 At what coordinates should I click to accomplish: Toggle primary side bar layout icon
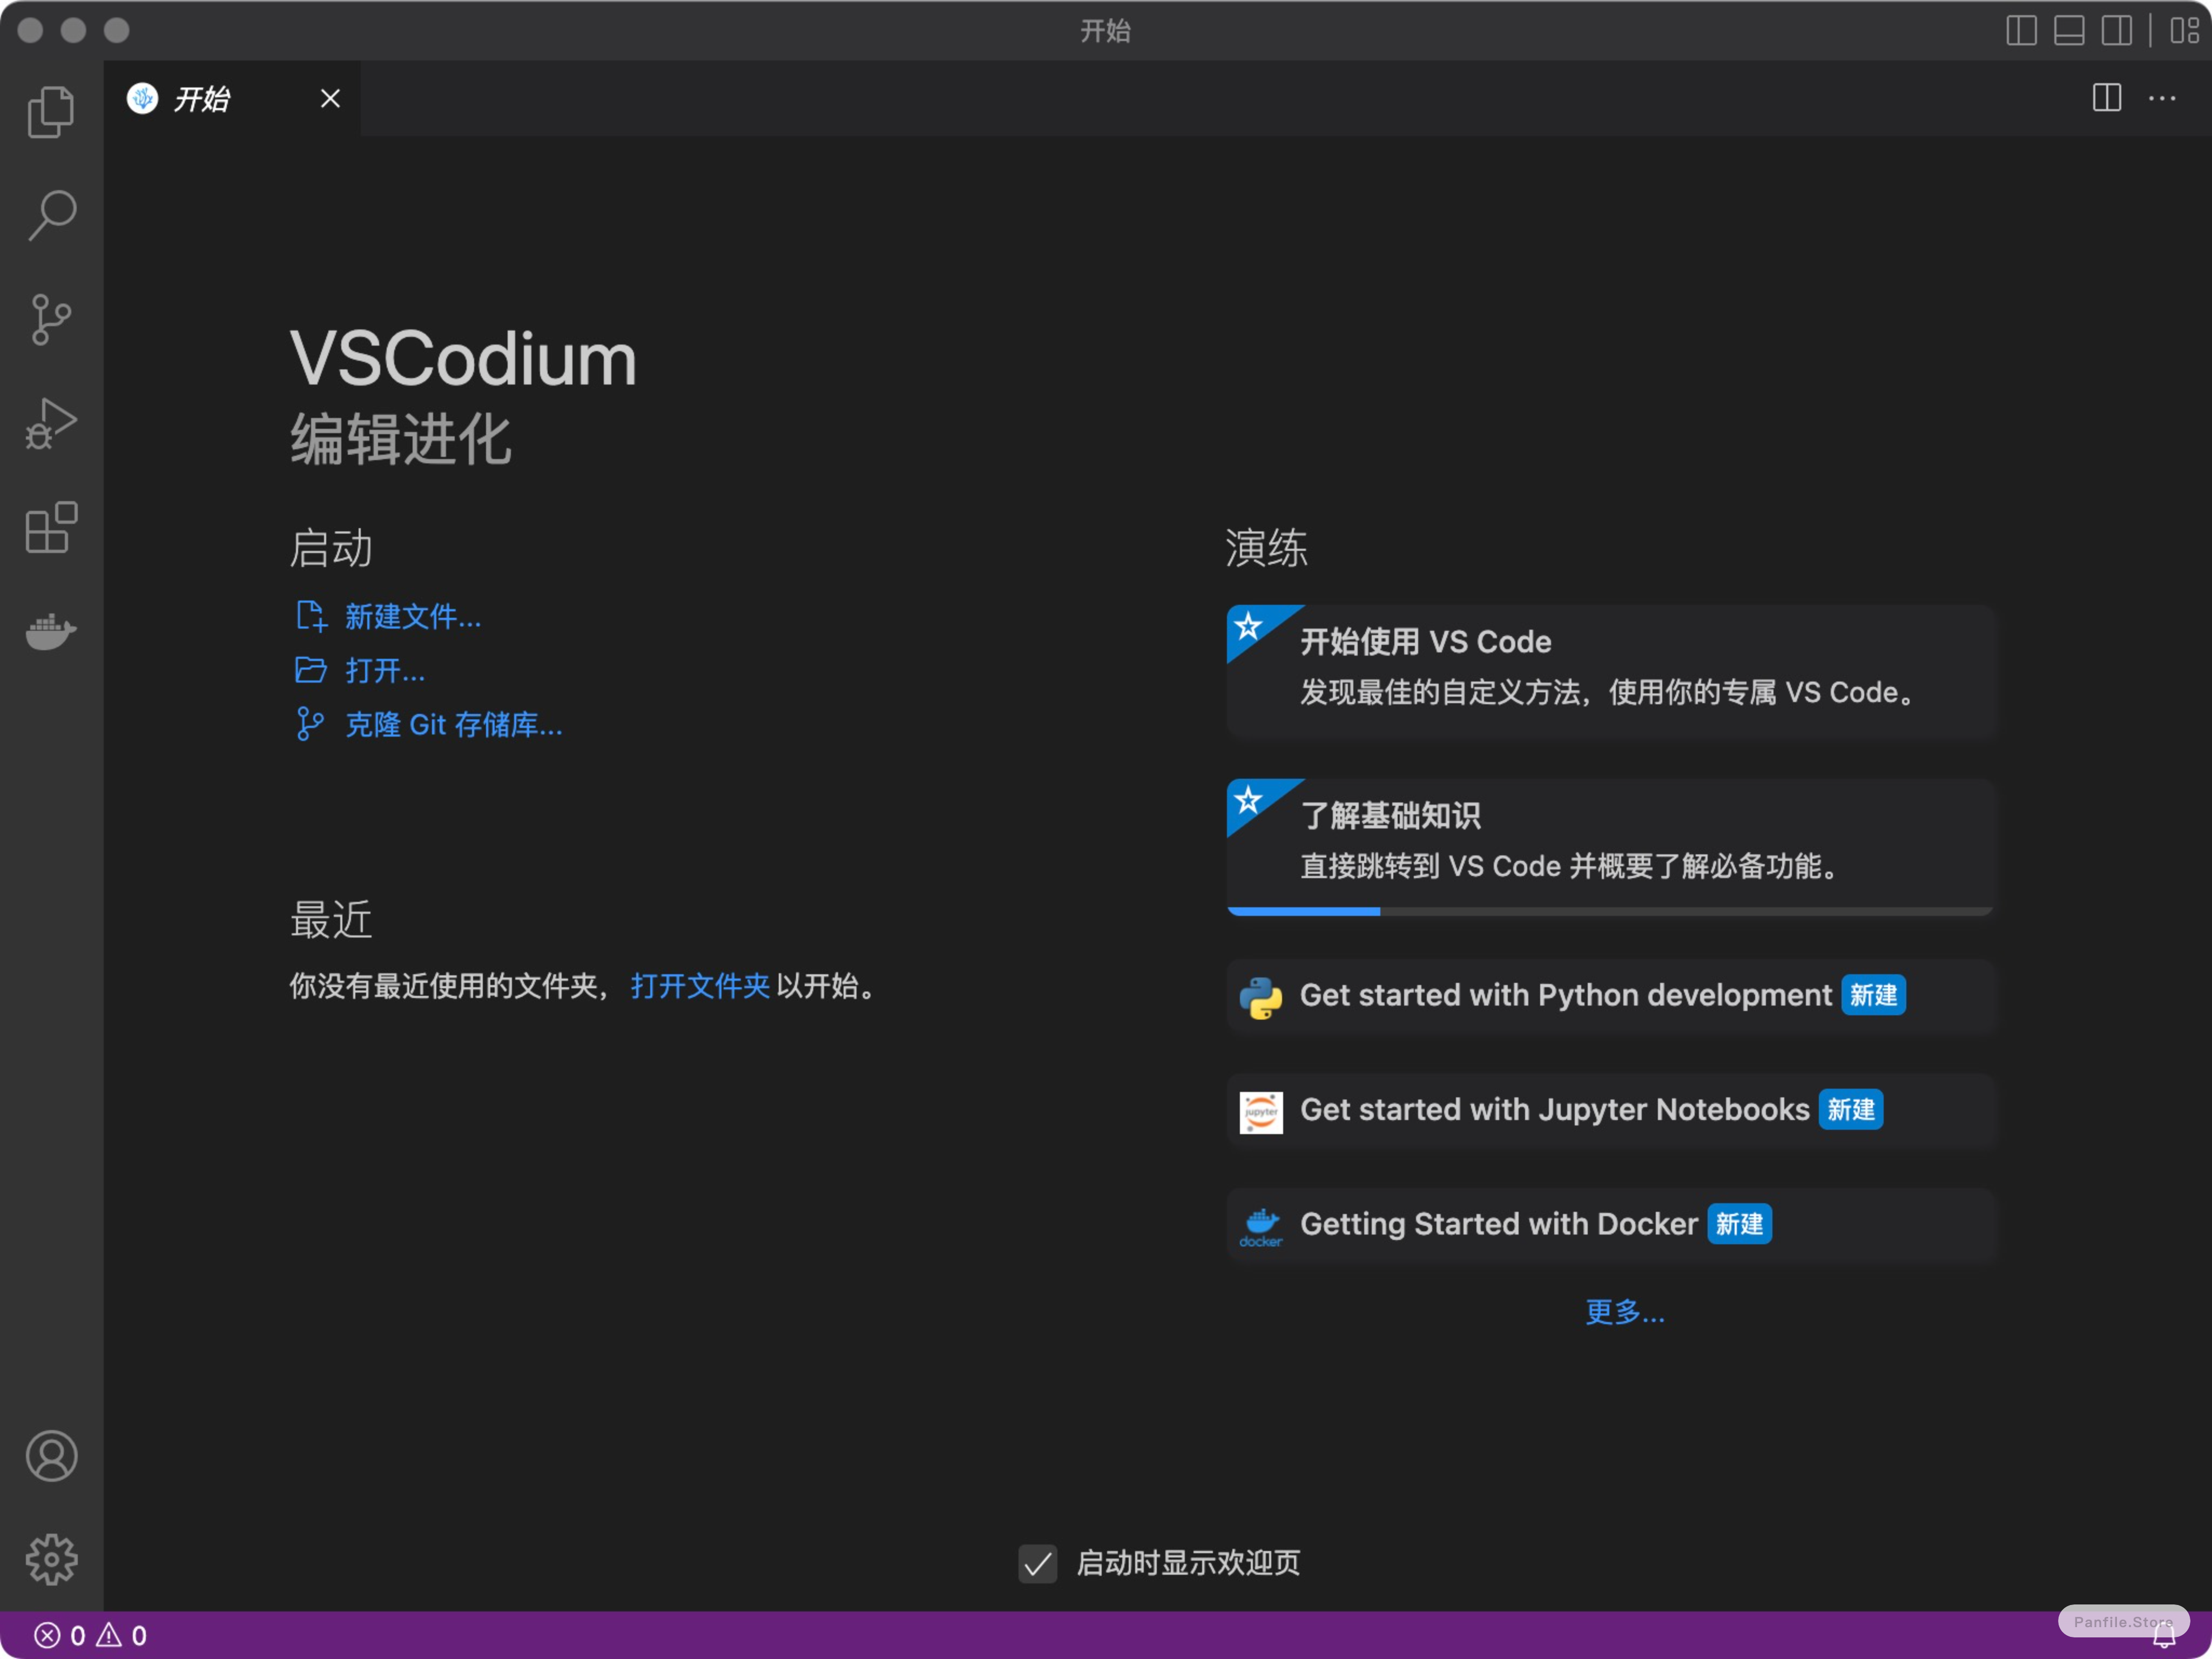[x=2021, y=30]
